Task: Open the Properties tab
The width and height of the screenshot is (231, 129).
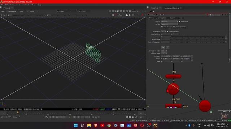Action: tap(154, 8)
